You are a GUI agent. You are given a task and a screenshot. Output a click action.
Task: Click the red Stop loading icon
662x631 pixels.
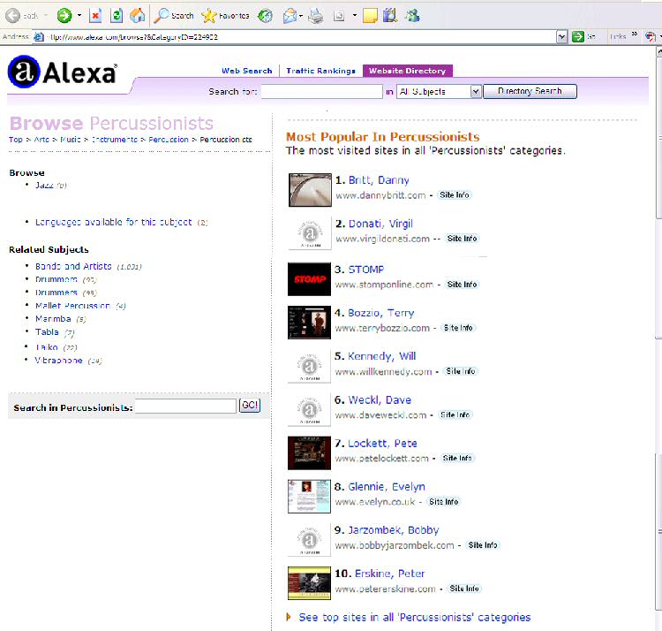click(95, 15)
